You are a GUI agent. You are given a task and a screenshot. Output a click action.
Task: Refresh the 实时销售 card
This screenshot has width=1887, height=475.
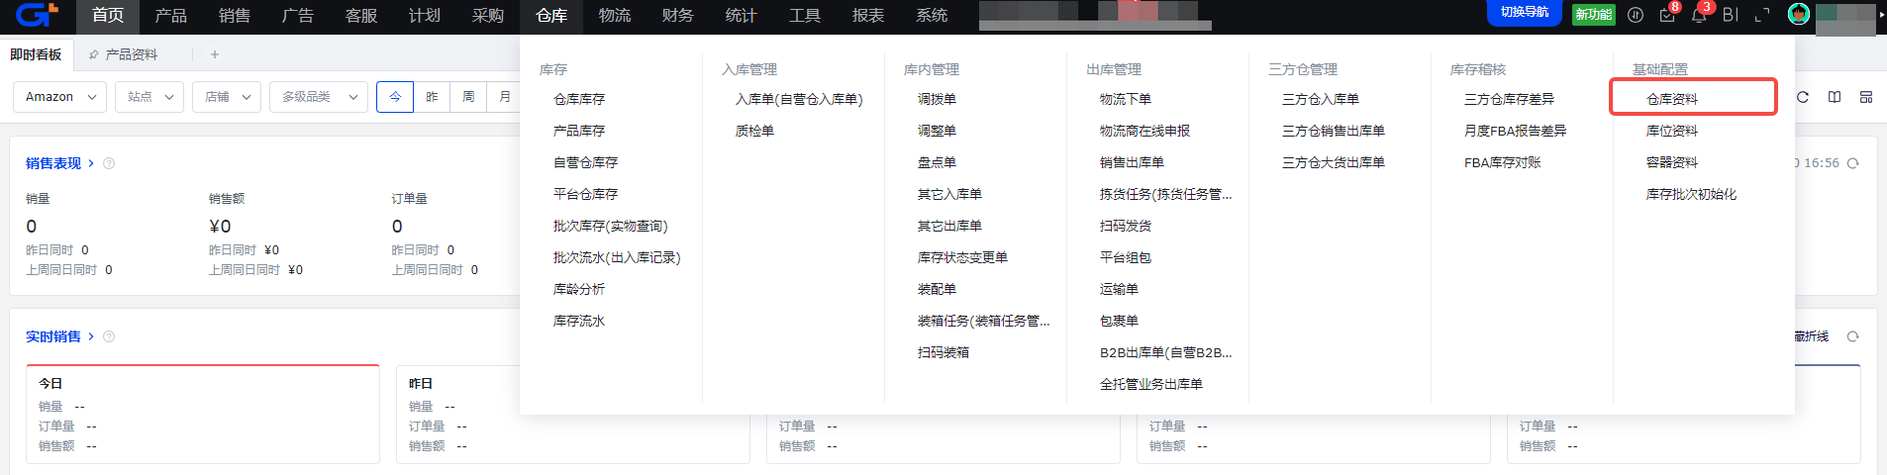[1853, 336]
